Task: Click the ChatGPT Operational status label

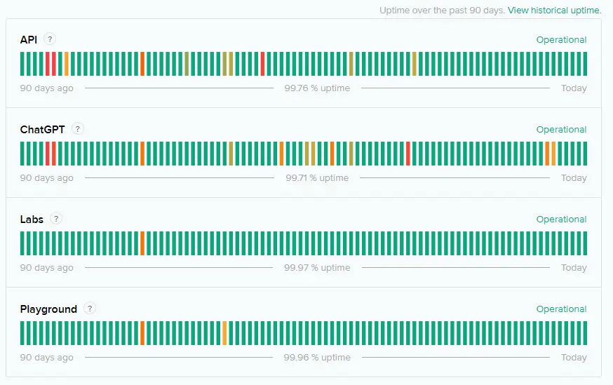Action: (561, 129)
